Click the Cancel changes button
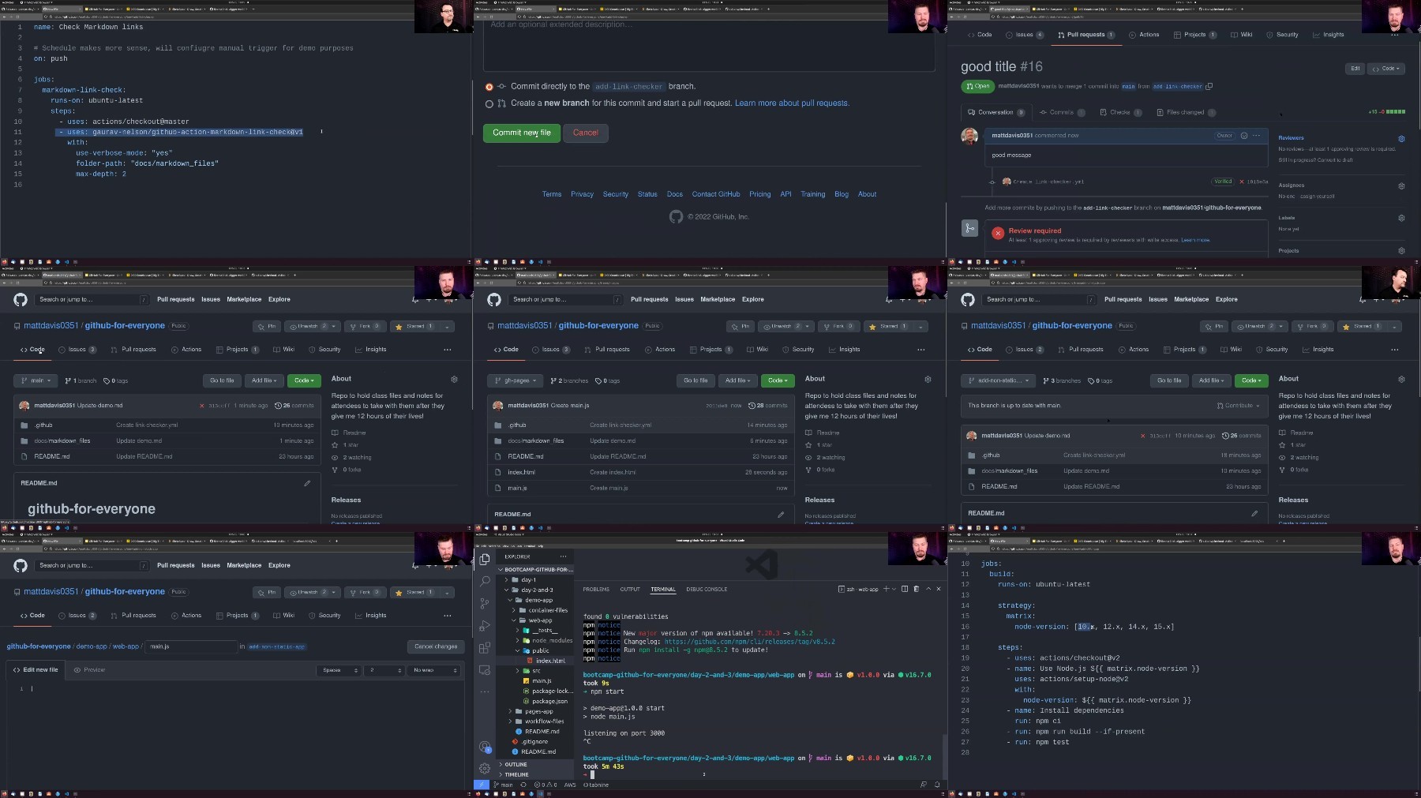This screenshot has height=798, width=1421. [x=436, y=646]
